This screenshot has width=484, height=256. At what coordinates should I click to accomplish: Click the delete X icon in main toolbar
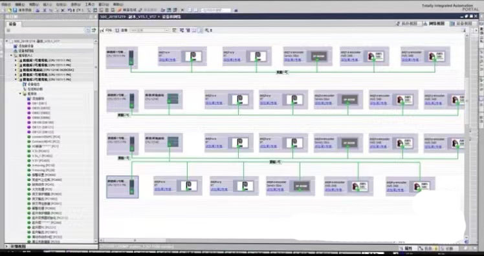coord(63,10)
